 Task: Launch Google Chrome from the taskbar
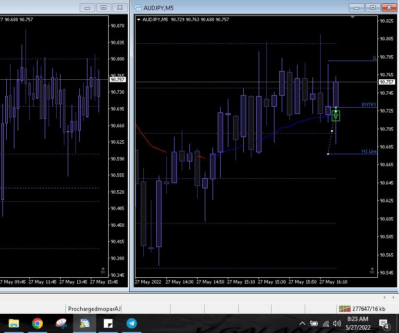coord(37,323)
